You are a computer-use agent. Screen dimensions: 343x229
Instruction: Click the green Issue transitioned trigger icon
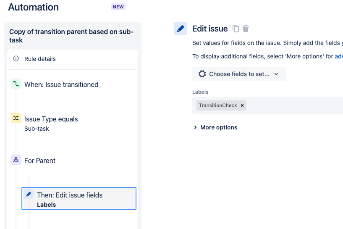pos(16,84)
